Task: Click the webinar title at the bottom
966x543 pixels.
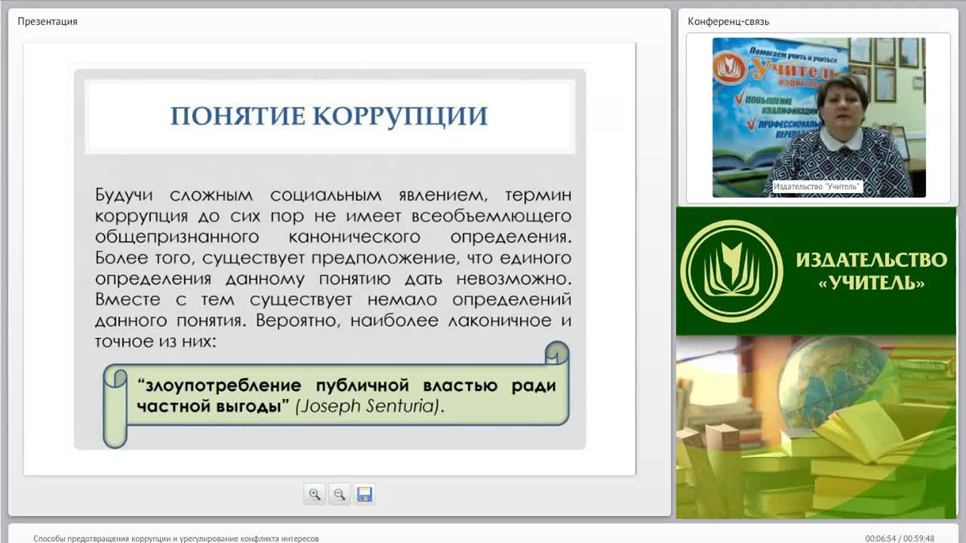Action: tap(176, 538)
